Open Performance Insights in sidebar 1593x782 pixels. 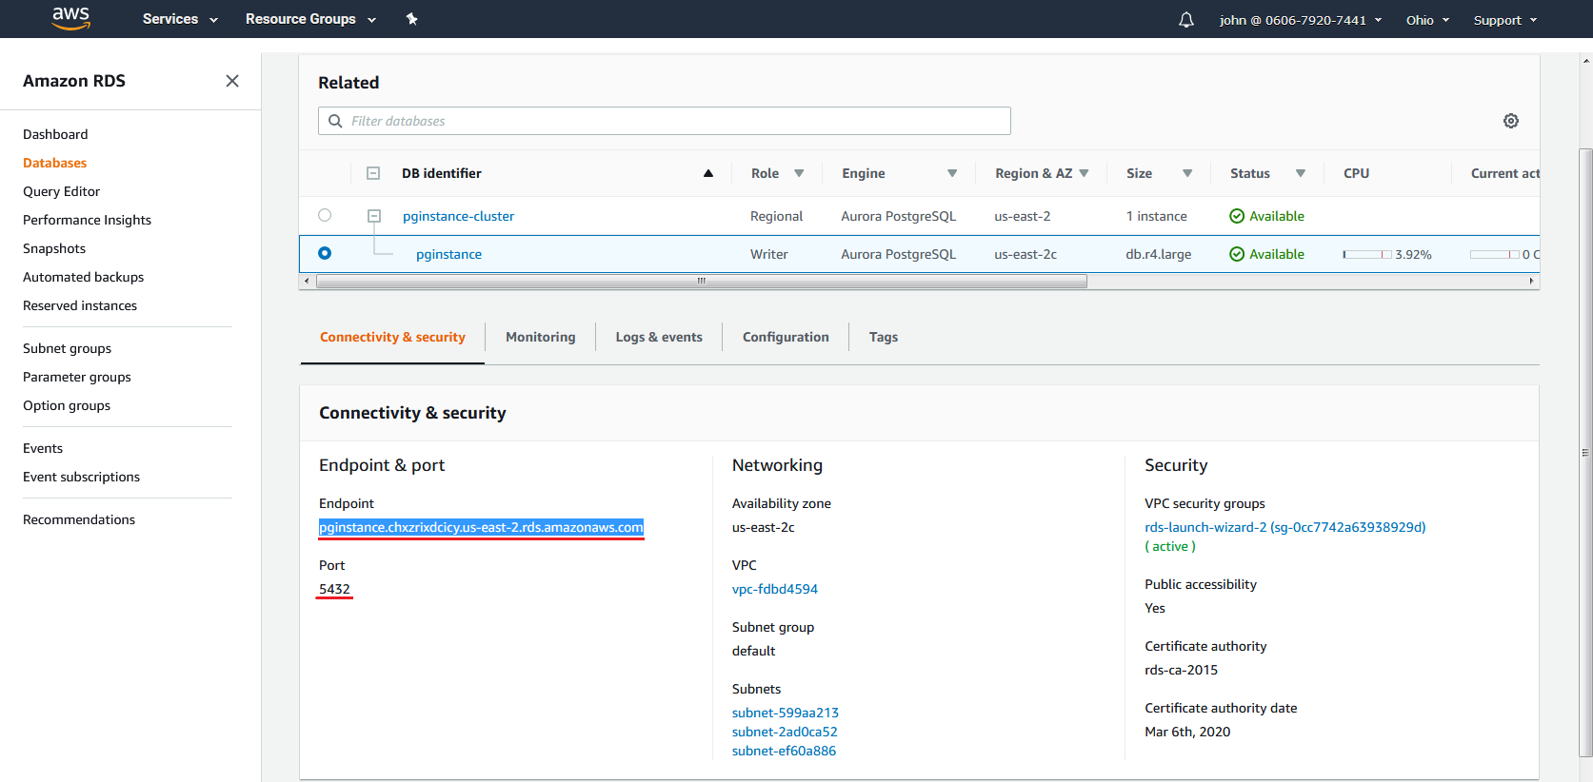(x=87, y=220)
